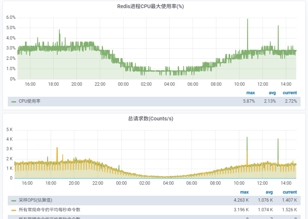Sort requests panel legend by avg column
The width and height of the screenshot is (308, 219).
[x=269, y=192]
